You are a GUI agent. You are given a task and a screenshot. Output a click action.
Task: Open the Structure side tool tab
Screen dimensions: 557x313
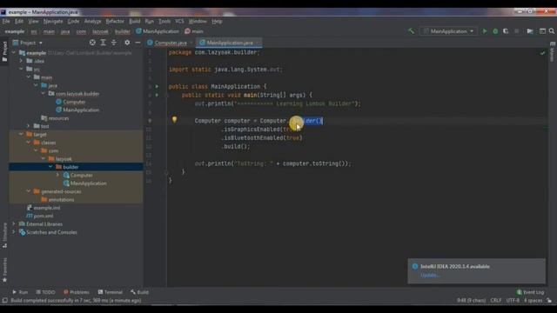tap(4, 235)
